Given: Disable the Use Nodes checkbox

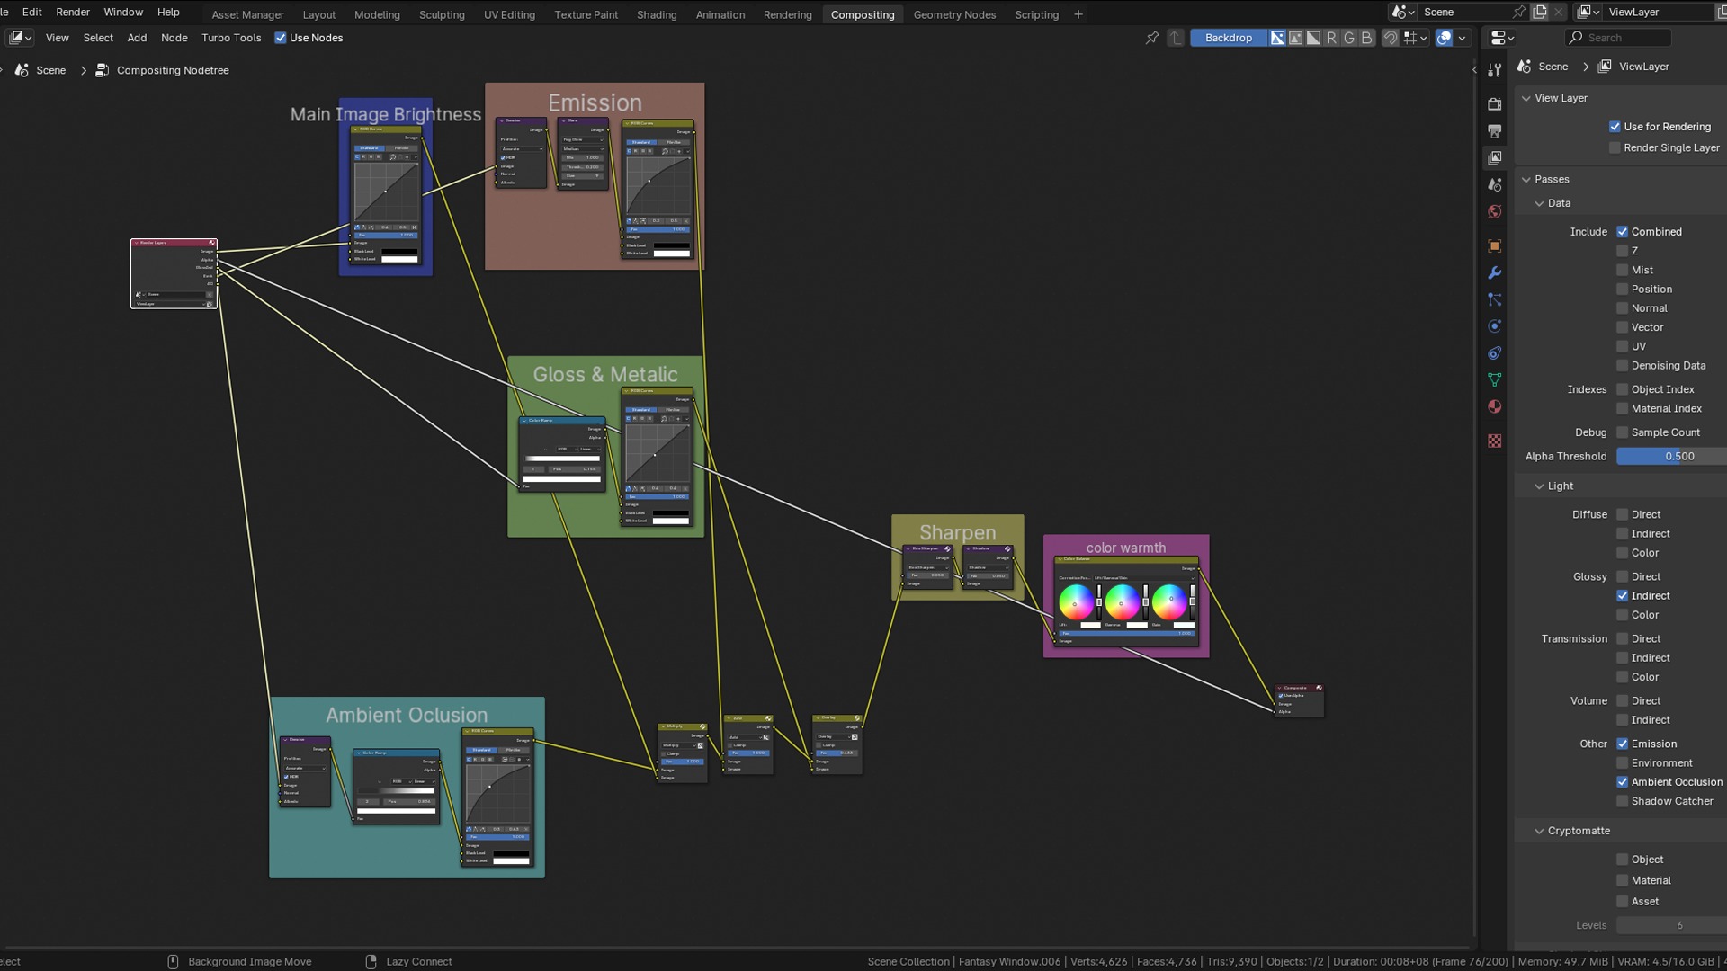Looking at the screenshot, I should pos(281,38).
